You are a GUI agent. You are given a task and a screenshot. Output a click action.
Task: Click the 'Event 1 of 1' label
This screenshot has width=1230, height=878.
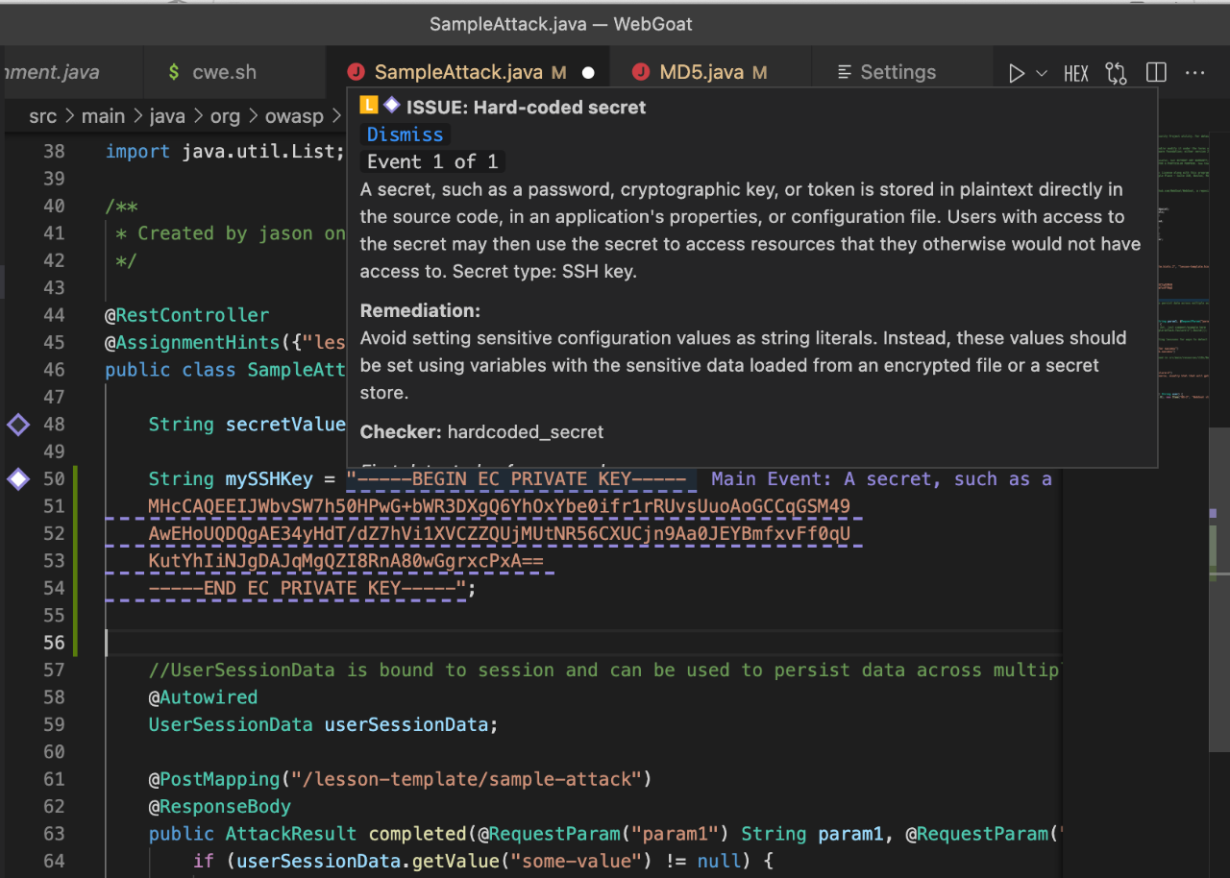coord(431,161)
